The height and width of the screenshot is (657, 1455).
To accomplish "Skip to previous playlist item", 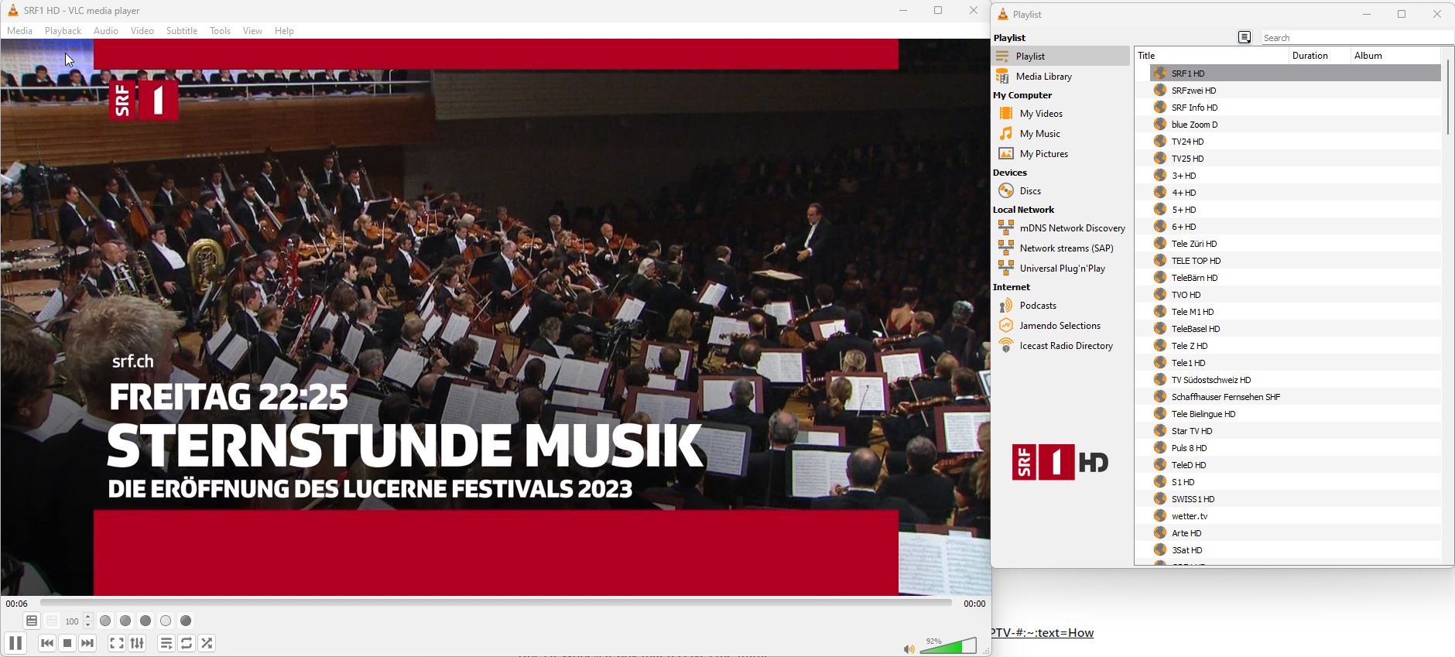I will pyautogui.click(x=47, y=643).
